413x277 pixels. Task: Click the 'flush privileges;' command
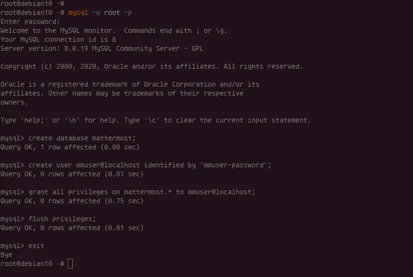(62, 219)
